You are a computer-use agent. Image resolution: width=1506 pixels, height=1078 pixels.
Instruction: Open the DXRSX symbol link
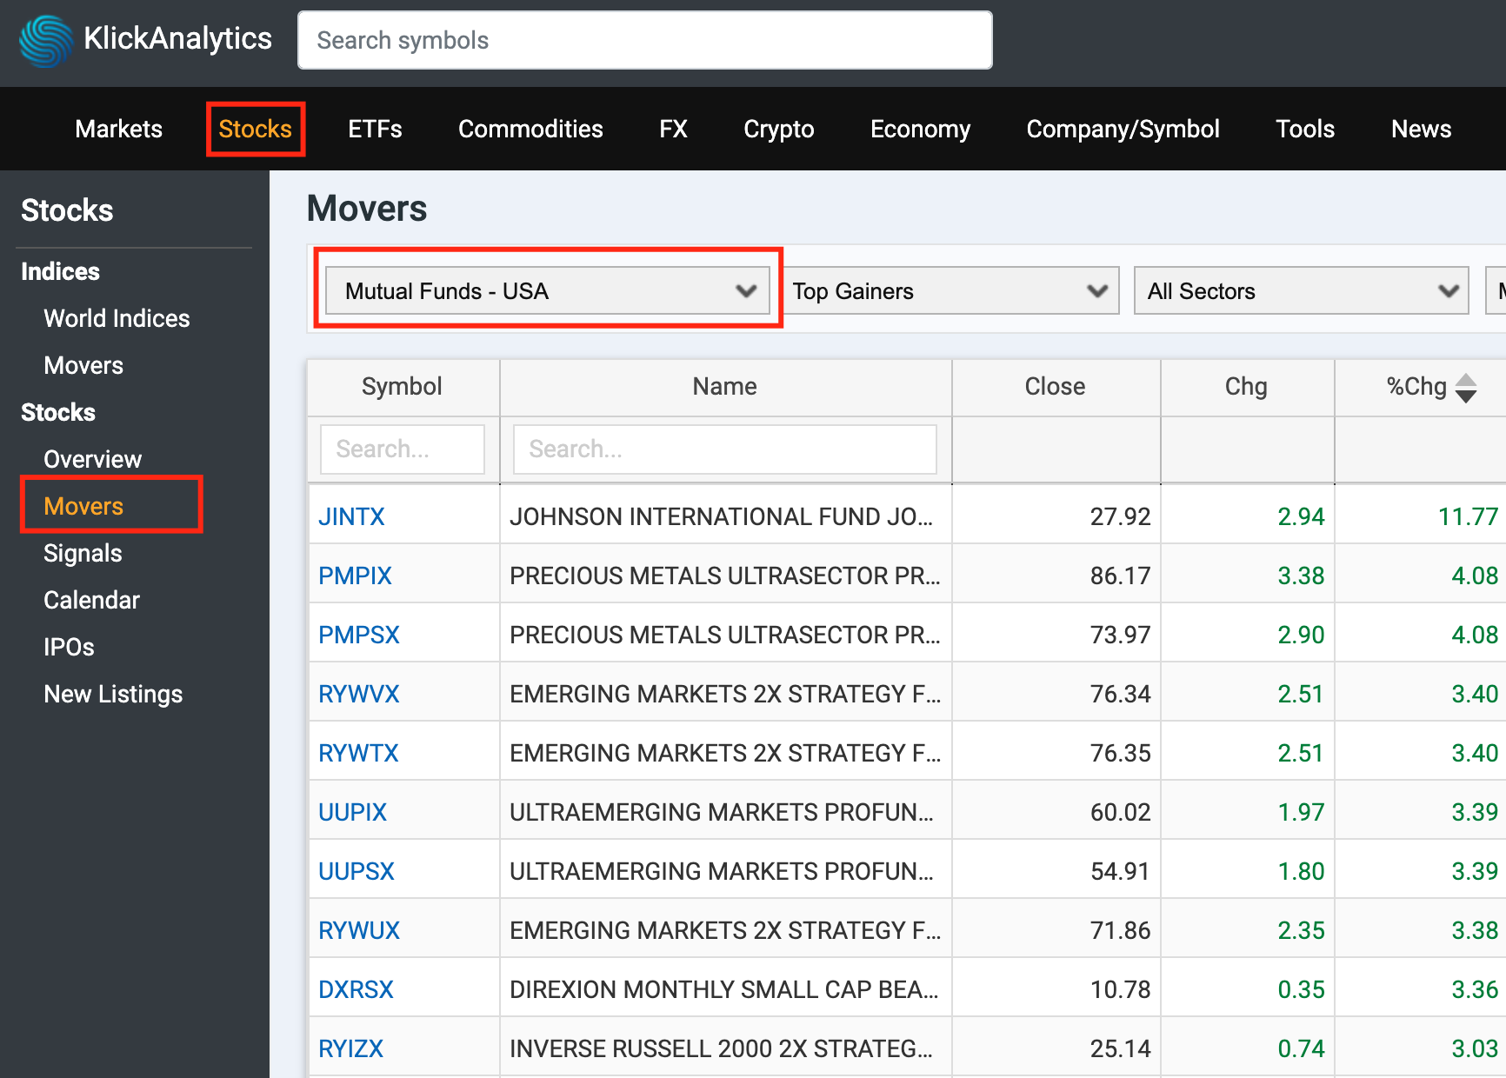click(356, 989)
